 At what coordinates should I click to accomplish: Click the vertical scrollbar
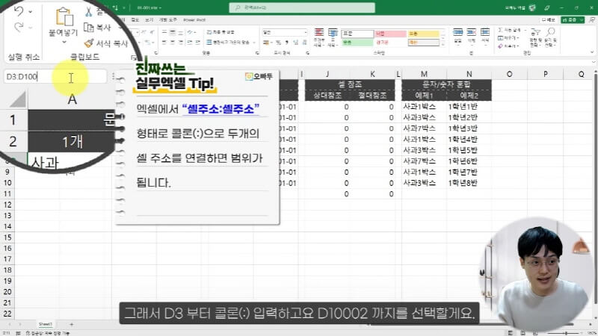(x=595, y=190)
